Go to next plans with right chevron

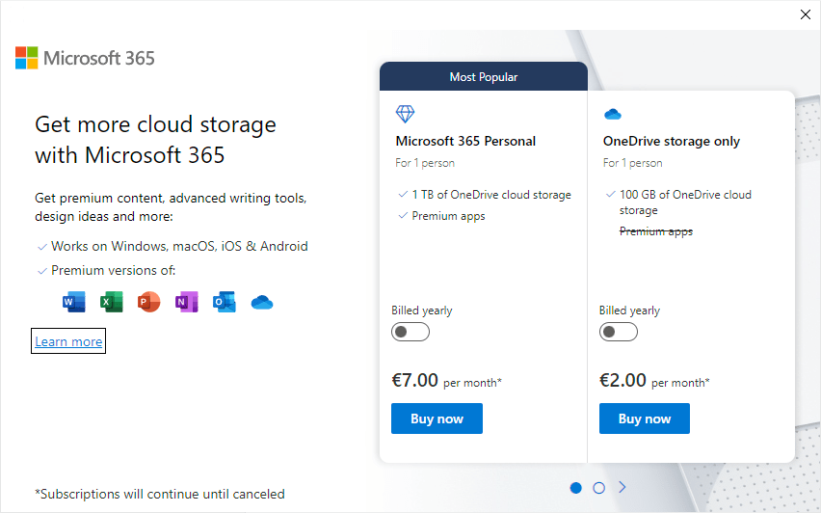622,487
